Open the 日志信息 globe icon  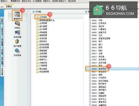17,51
